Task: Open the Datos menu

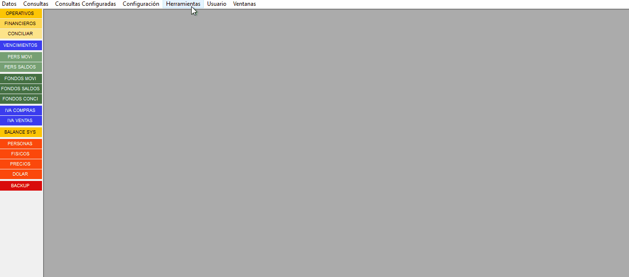Action: pyautogui.click(x=9, y=4)
